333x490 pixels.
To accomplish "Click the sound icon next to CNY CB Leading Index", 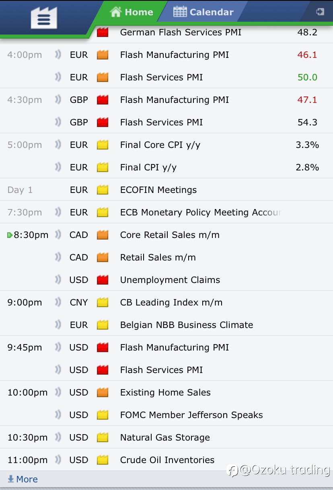I will coord(58,302).
